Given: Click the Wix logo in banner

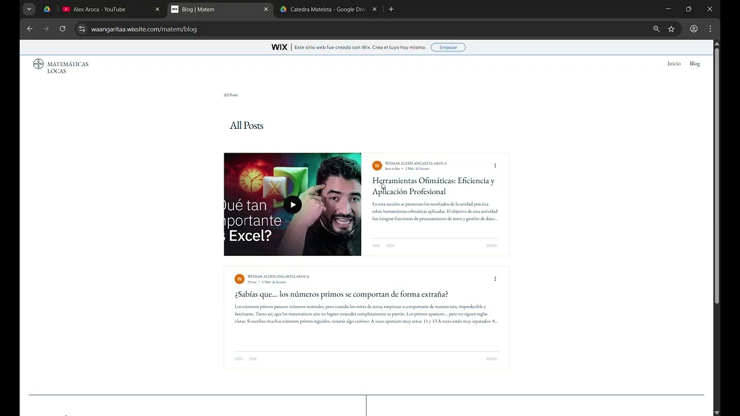Looking at the screenshot, I should (279, 47).
